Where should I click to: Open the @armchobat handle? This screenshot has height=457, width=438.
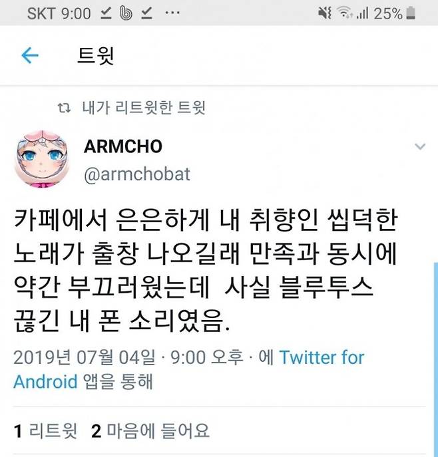pos(137,174)
